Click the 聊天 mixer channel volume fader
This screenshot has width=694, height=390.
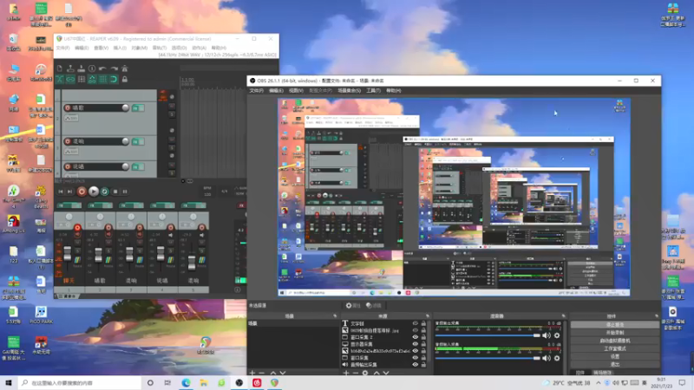68,253
